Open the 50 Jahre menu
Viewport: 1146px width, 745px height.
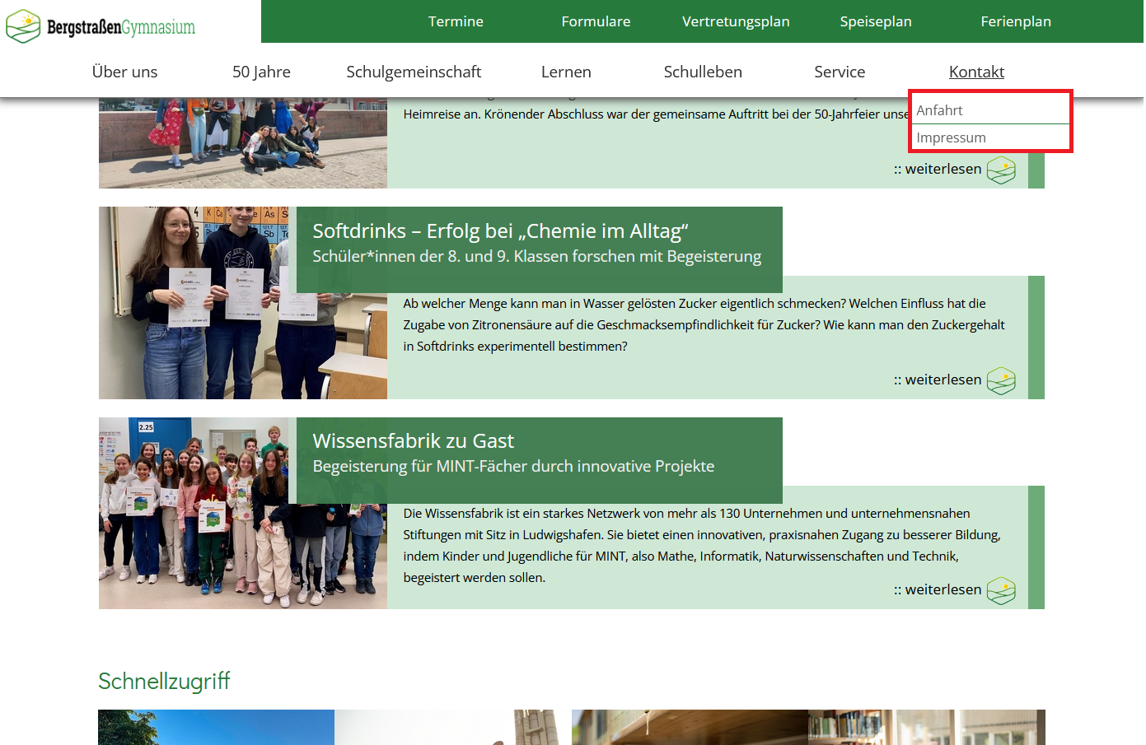261,72
